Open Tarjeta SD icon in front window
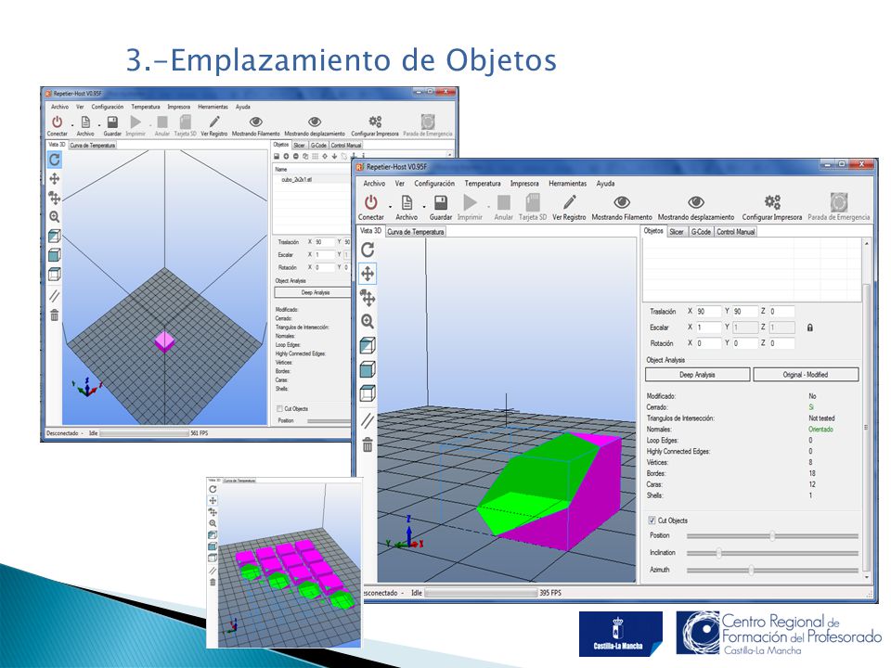The image size is (891, 668). [x=533, y=202]
